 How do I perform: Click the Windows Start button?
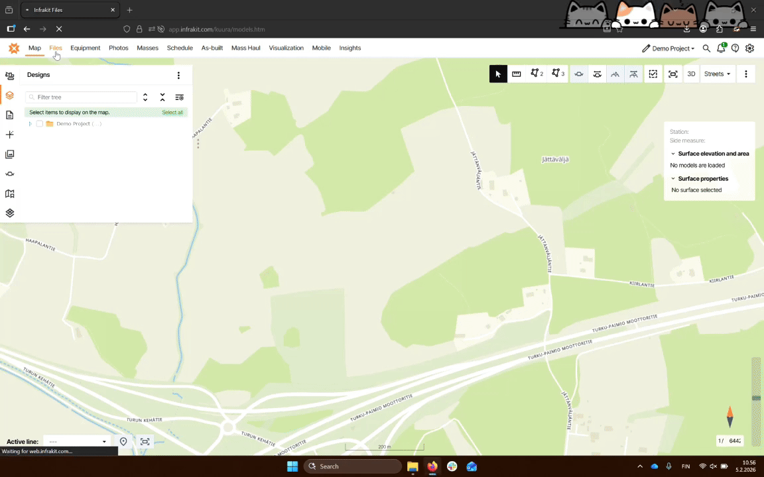[x=292, y=466]
